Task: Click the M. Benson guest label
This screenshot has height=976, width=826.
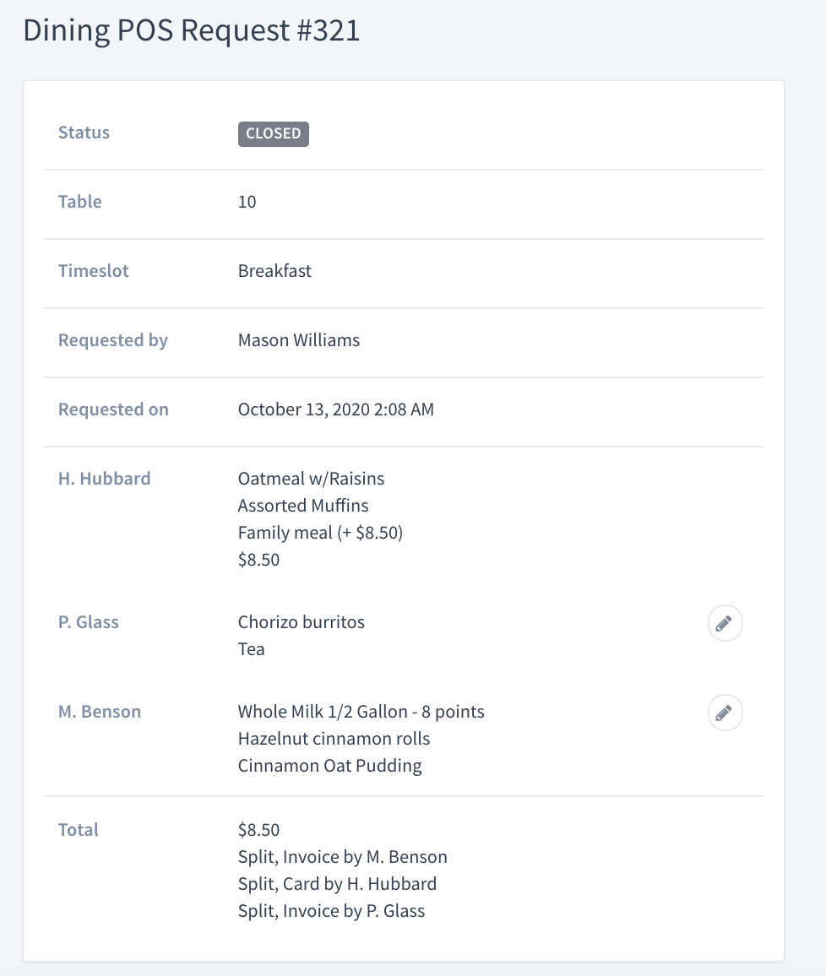Action: click(100, 712)
